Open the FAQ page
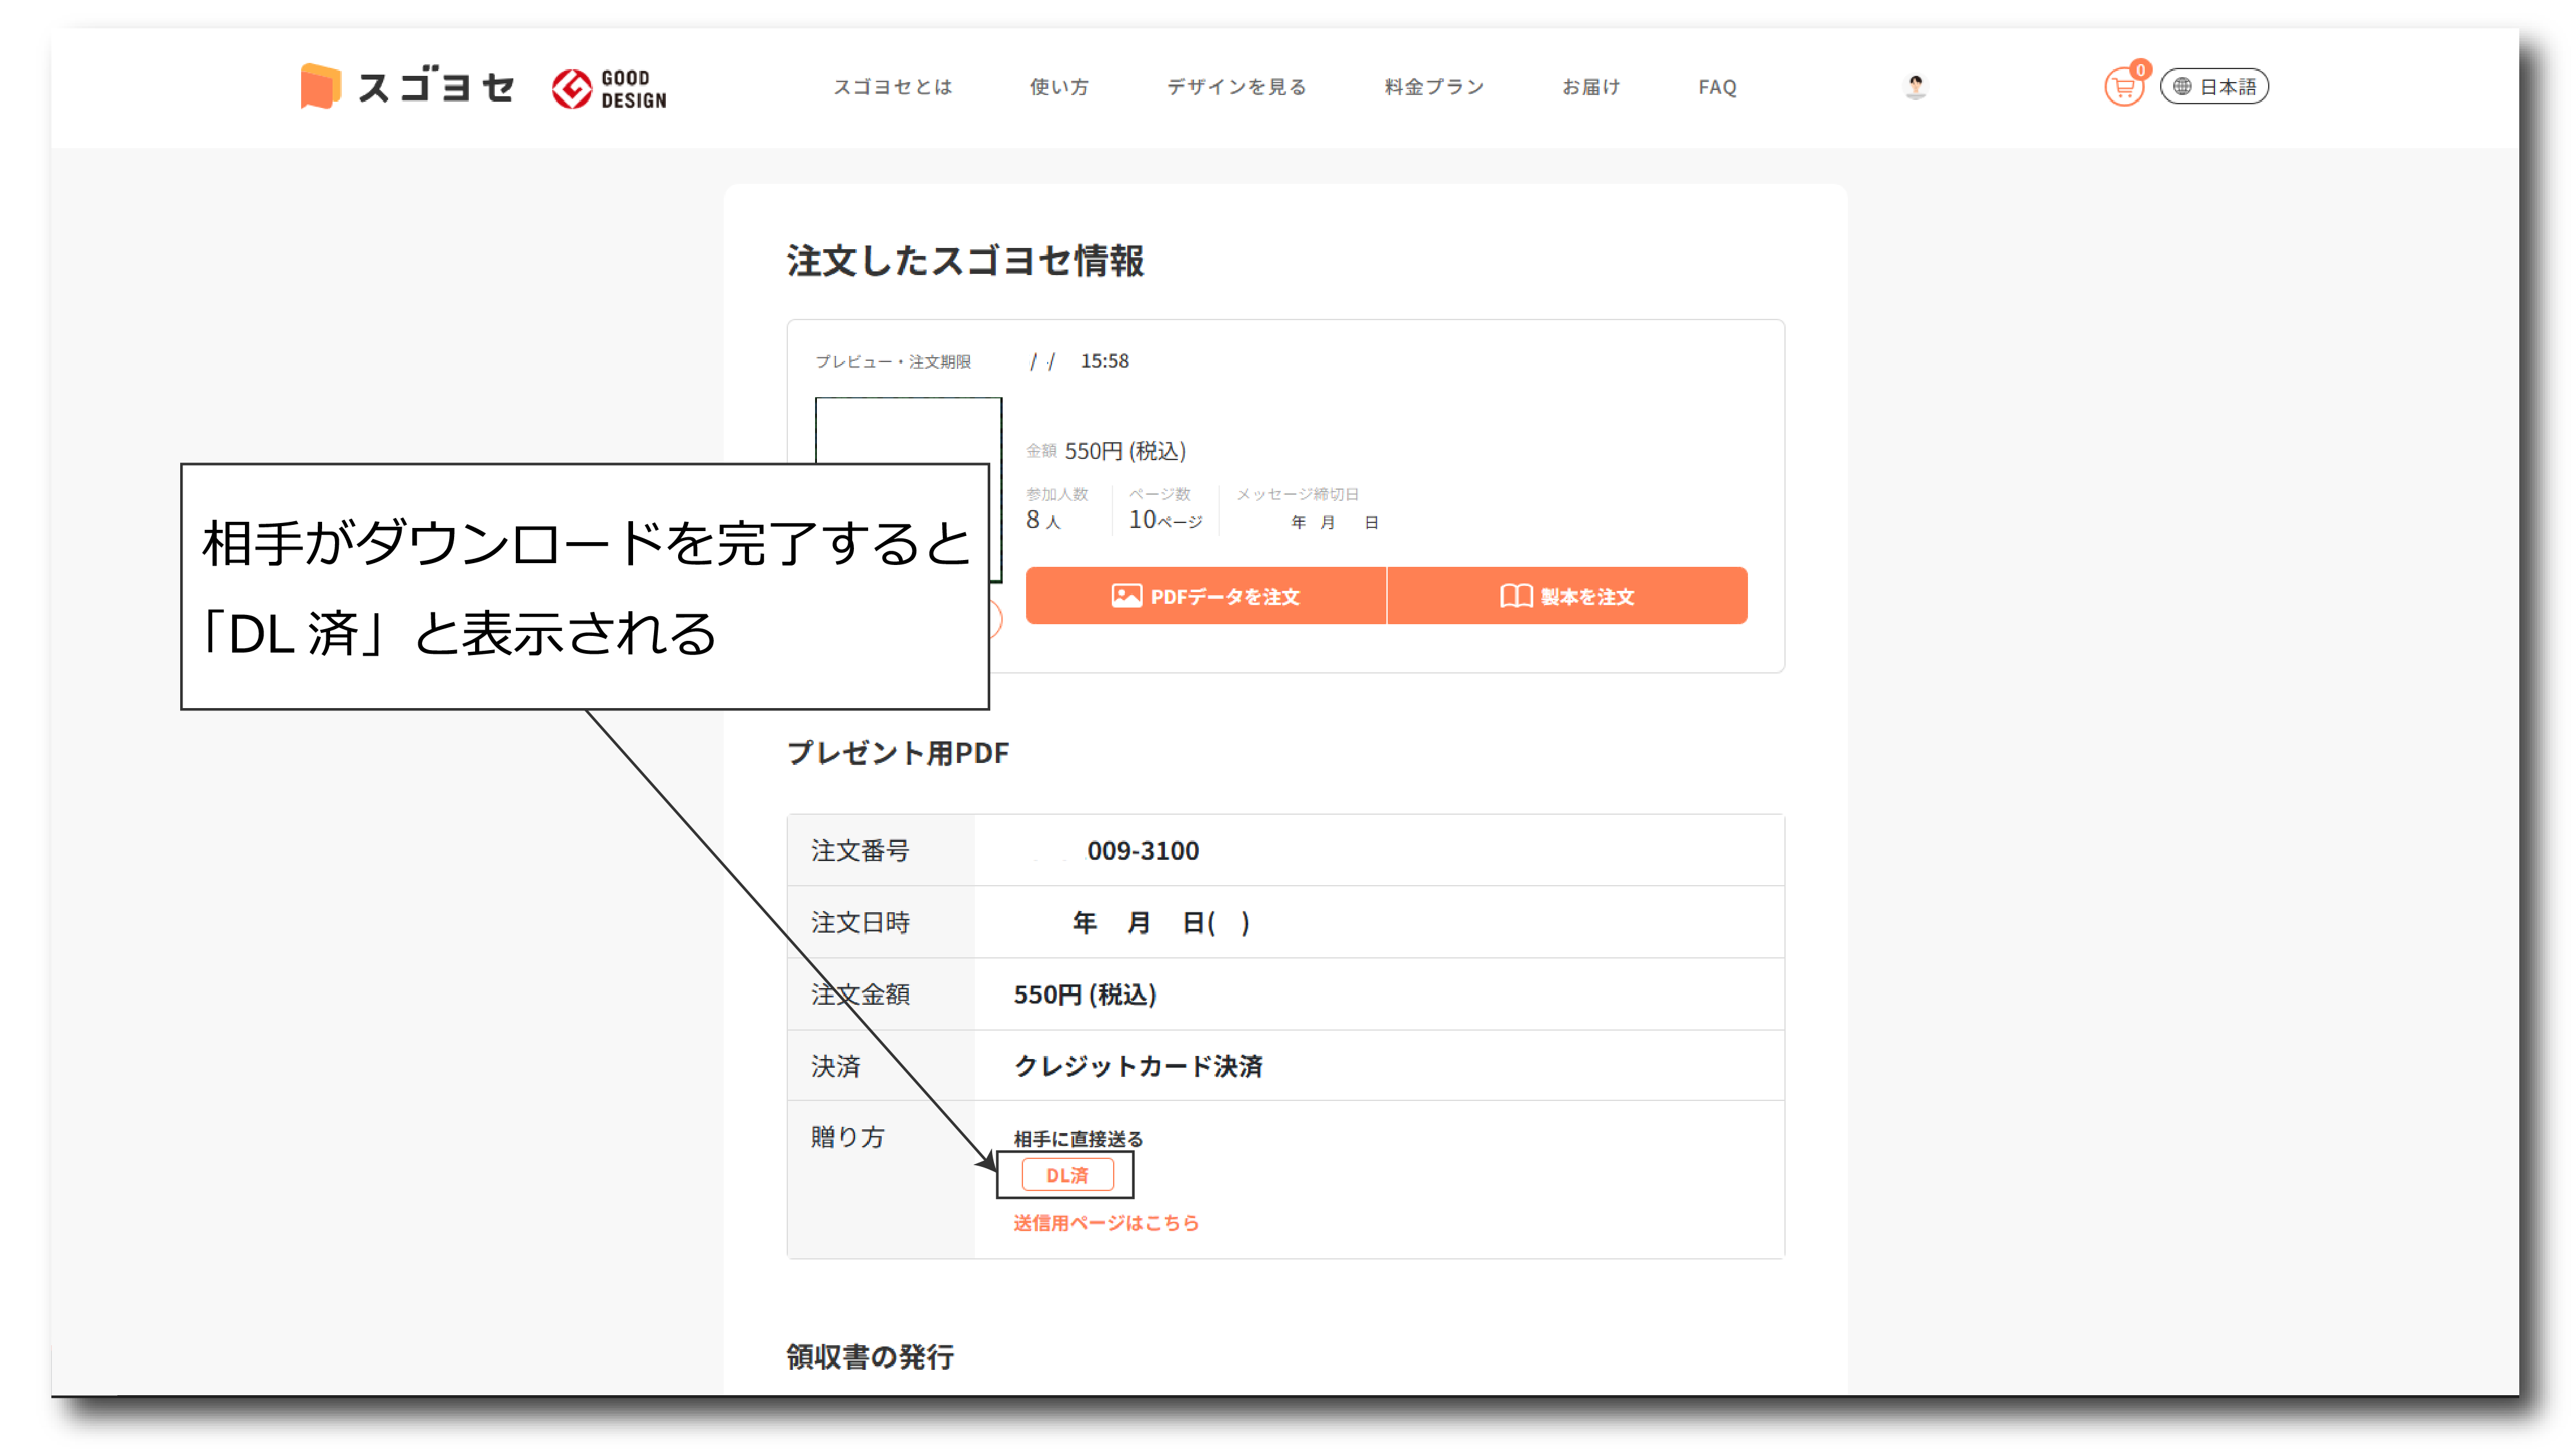Viewport: 2576px width, 1455px height. pyautogui.click(x=1717, y=87)
